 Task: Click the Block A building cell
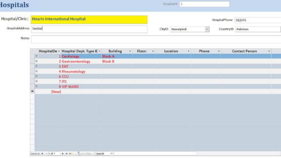coord(117,56)
